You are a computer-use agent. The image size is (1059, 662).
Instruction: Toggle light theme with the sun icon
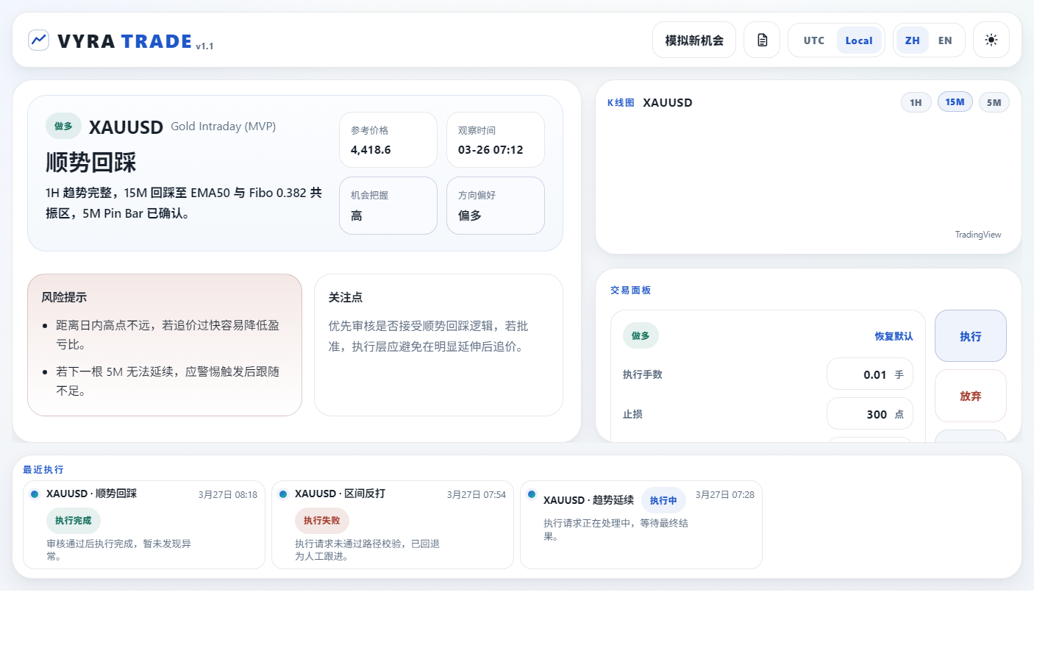pyautogui.click(x=991, y=40)
